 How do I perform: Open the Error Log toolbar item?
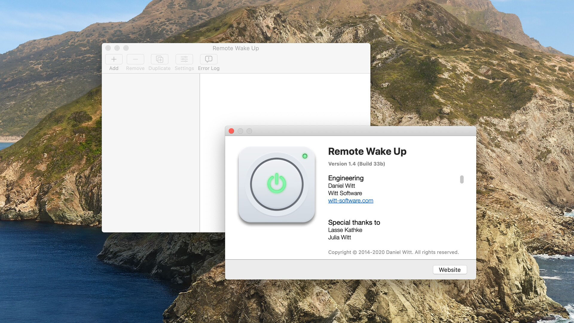point(209,59)
